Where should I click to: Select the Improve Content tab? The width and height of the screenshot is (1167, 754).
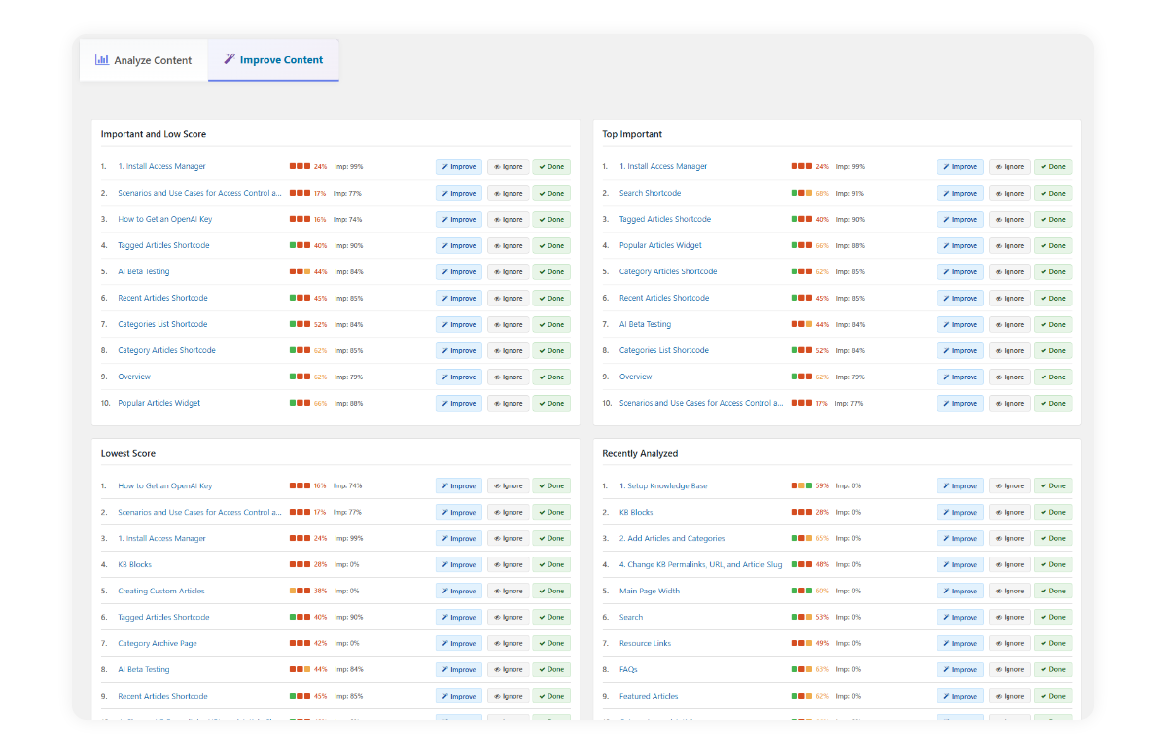click(273, 60)
